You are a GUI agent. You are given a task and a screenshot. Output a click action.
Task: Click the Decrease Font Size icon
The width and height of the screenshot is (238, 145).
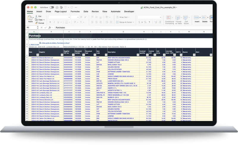[x=85, y=17]
